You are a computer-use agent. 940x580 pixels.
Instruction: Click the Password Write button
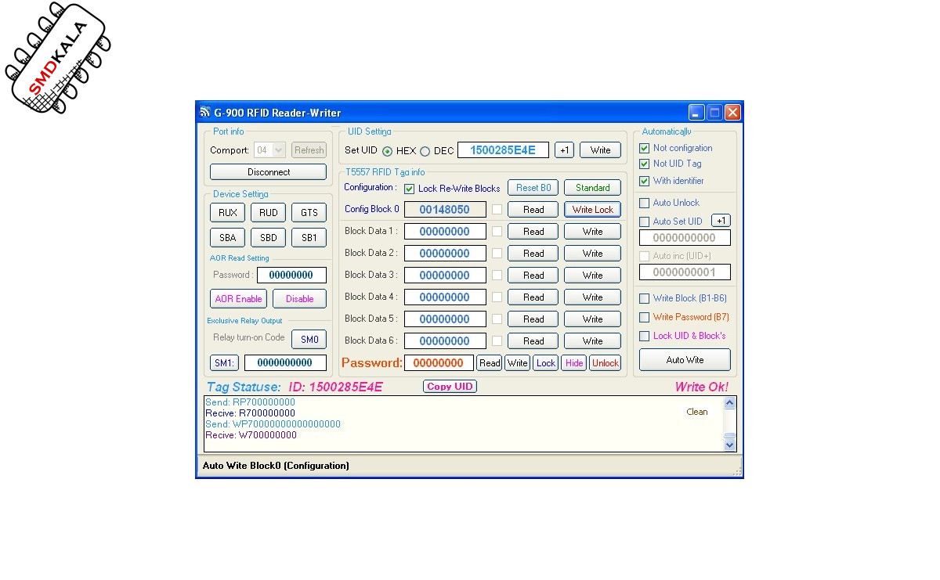517,363
